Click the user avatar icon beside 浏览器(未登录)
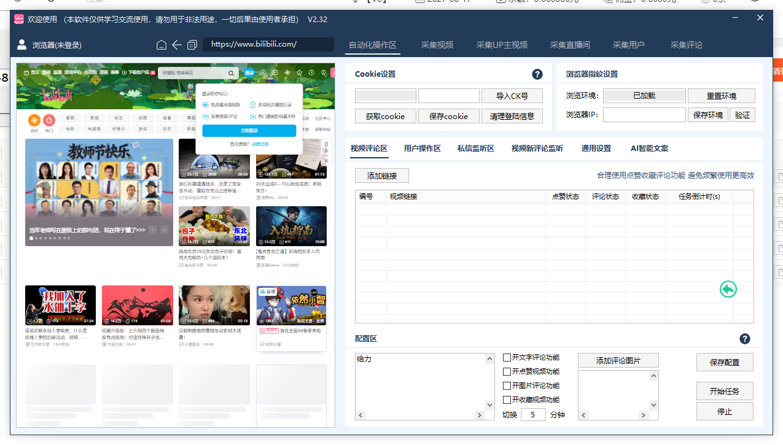 tap(22, 44)
